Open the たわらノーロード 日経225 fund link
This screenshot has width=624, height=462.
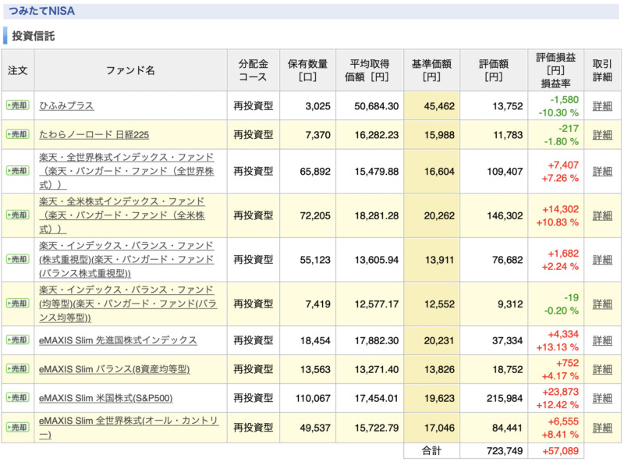point(94,134)
